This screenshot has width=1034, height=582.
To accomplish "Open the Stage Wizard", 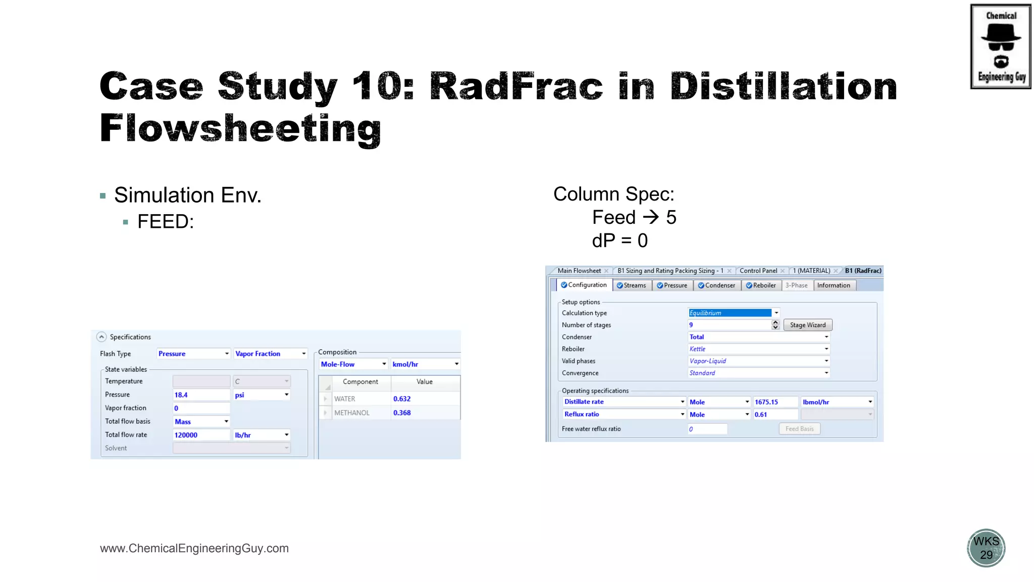I will pos(808,325).
